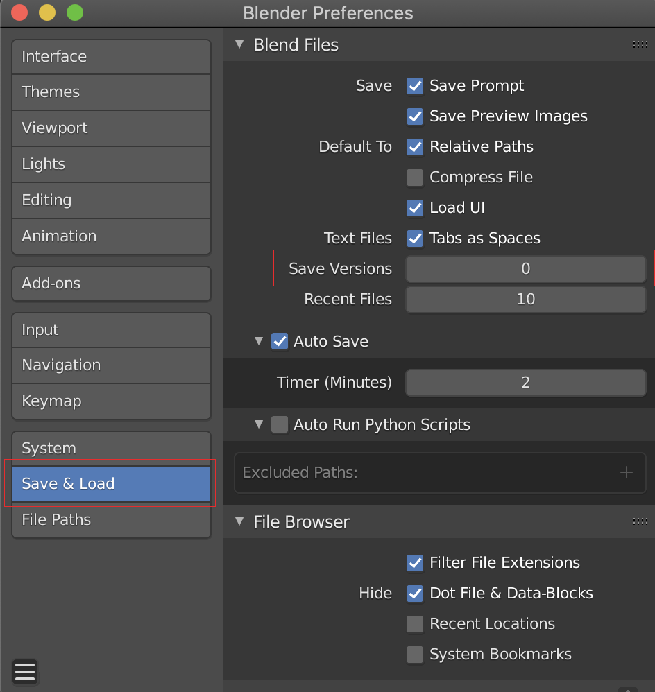Click the Blender Preferences window title
Viewport: 655px width, 692px height.
point(327,13)
